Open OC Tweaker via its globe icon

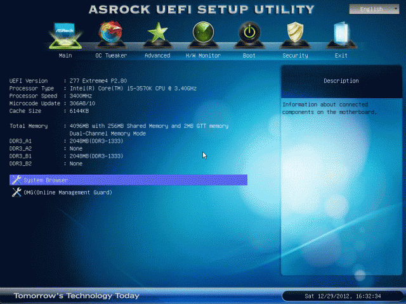(x=111, y=34)
